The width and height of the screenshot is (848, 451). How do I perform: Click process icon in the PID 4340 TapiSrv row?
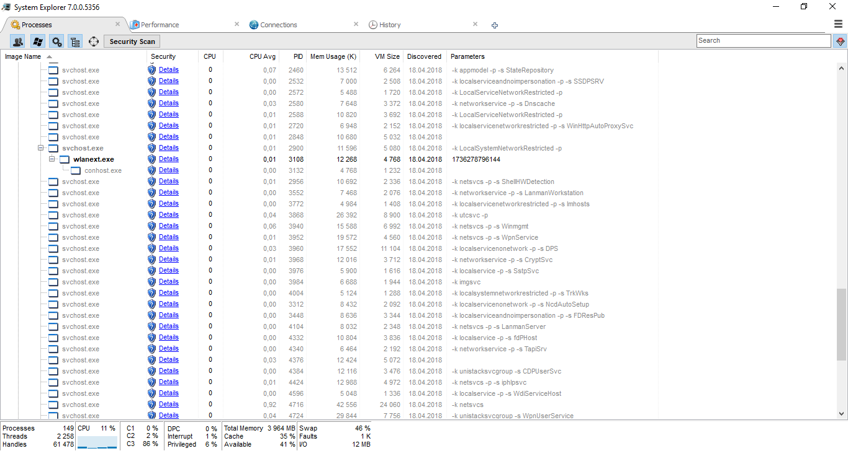tap(53, 349)
